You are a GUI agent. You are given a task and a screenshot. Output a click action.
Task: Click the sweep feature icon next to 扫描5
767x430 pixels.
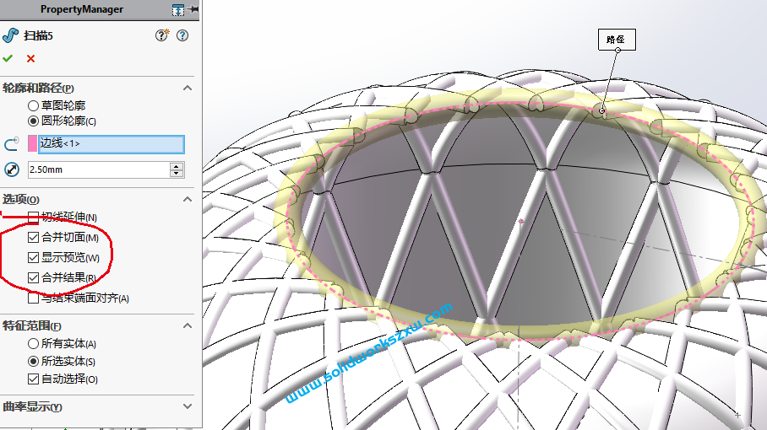(10, 35)
